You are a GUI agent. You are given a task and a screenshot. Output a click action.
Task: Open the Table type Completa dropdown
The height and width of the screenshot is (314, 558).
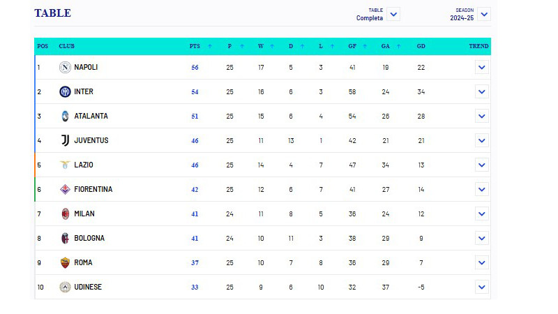[x=393, y=14]
